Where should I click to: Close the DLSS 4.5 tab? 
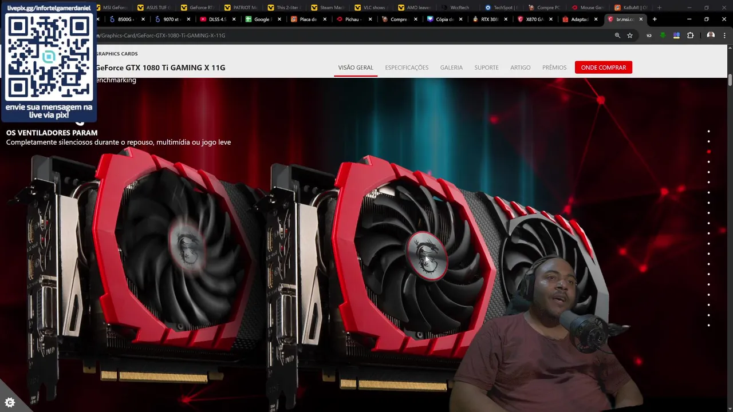point(234,19)
